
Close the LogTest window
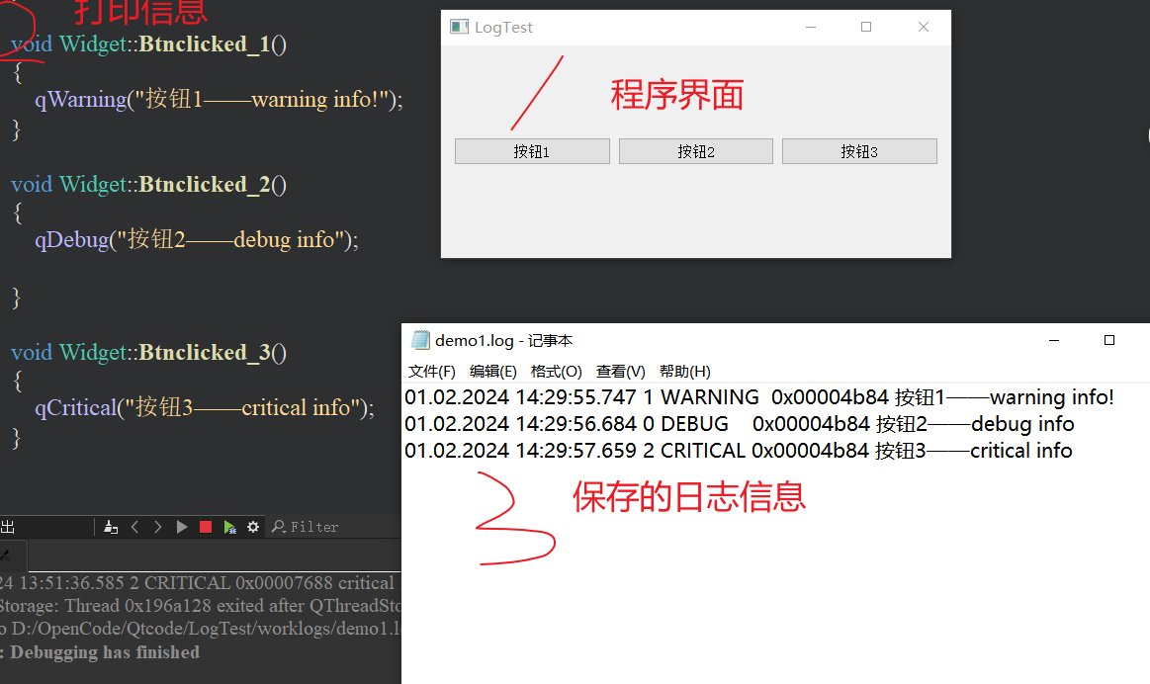[924, 27]
